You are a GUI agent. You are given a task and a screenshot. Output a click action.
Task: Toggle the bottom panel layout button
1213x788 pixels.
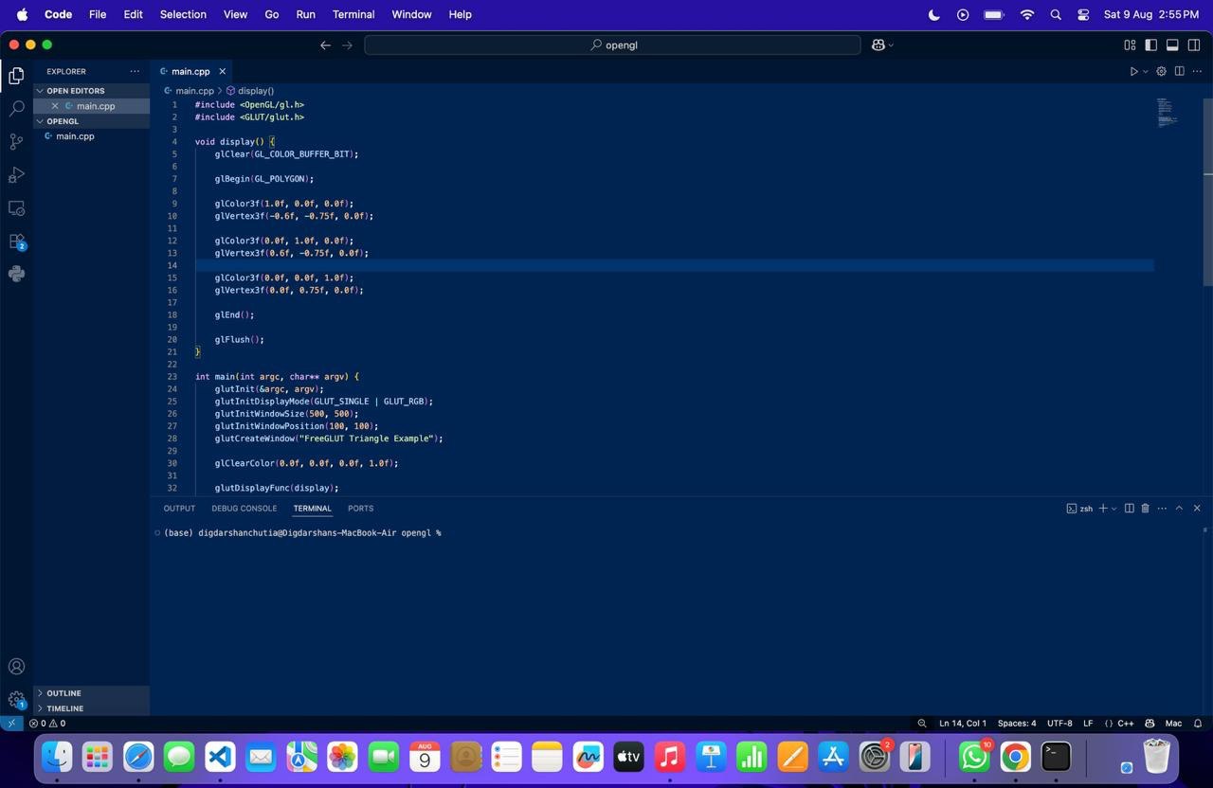click(1172, 45)
